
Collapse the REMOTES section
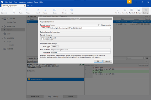tap(2, 38)
